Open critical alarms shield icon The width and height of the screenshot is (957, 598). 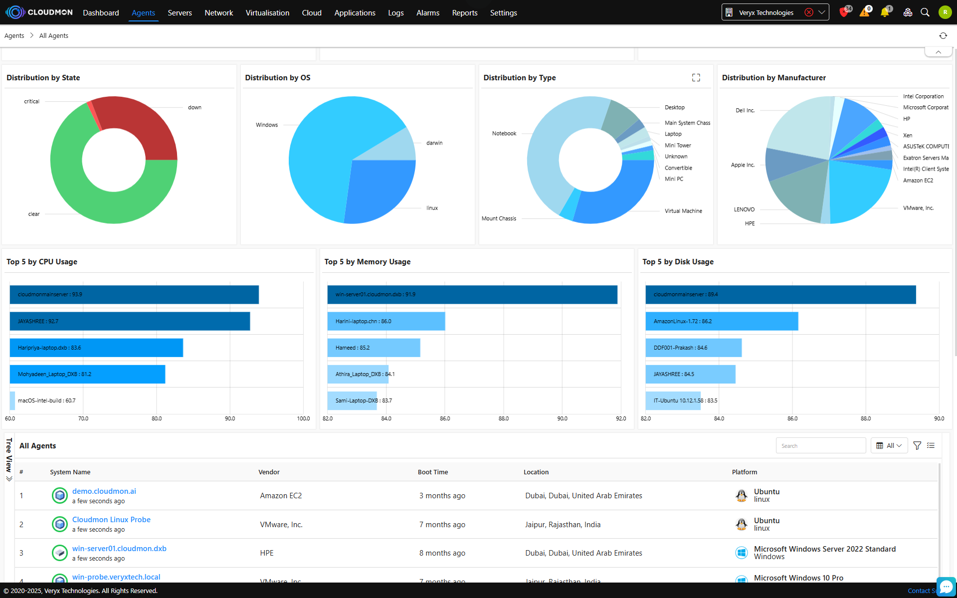pyautogui.click(x=844, y=12)
